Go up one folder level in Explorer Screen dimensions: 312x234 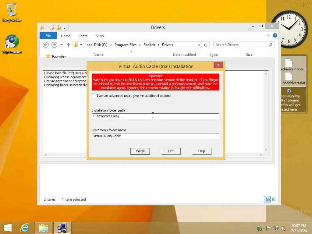pos(69,45)
